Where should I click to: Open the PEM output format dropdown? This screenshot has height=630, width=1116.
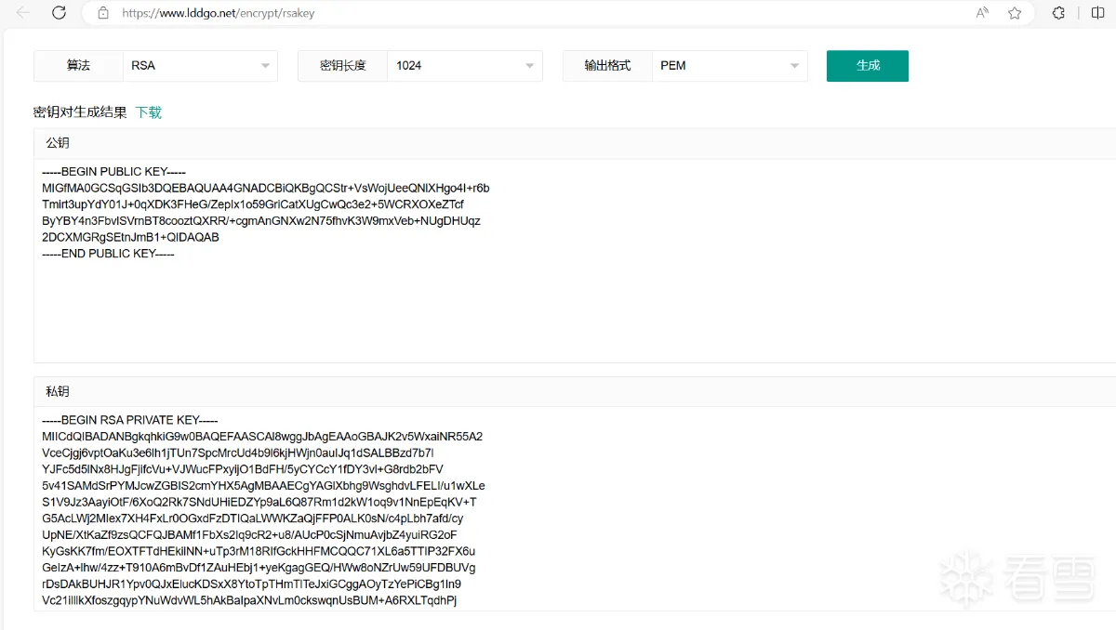pyautogui.click(x=730, y=66)
